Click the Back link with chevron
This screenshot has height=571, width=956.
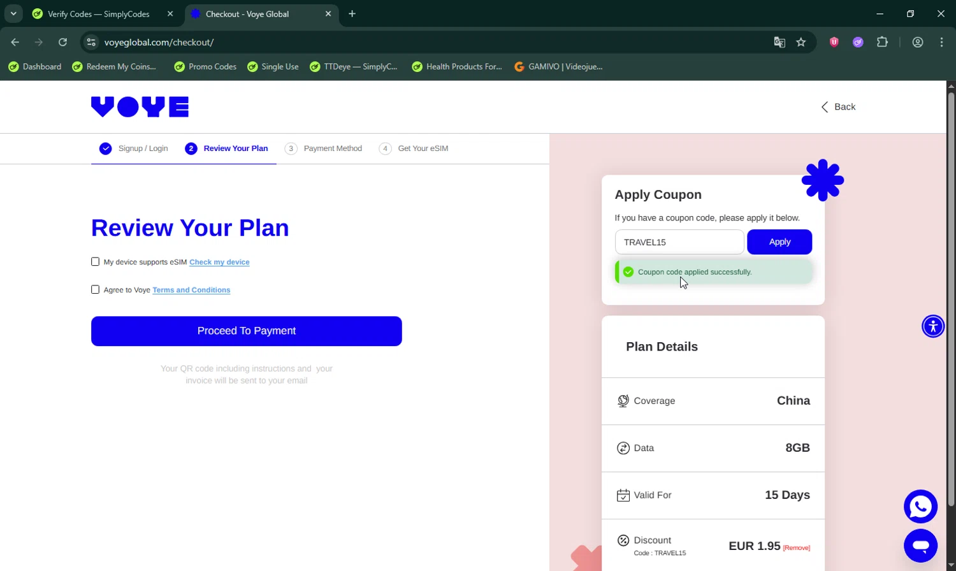(838, 106)
